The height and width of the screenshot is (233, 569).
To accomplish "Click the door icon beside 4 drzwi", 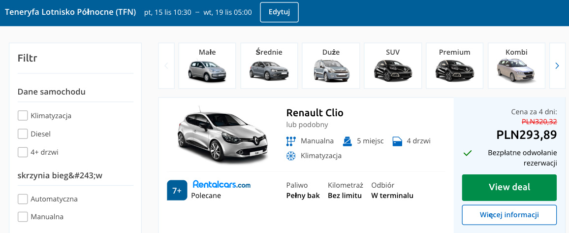I will point(397,141).
